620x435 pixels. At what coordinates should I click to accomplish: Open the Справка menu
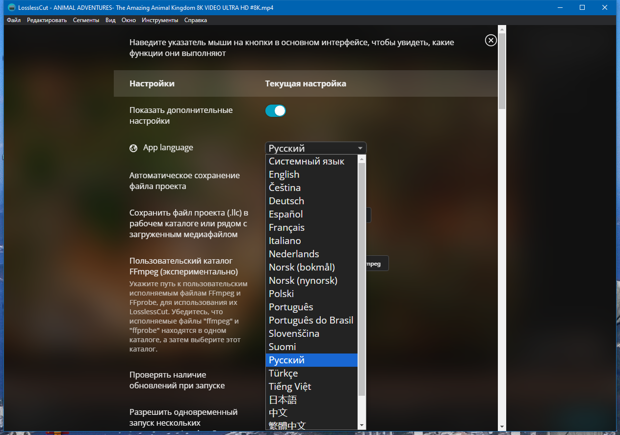point(195,20)
